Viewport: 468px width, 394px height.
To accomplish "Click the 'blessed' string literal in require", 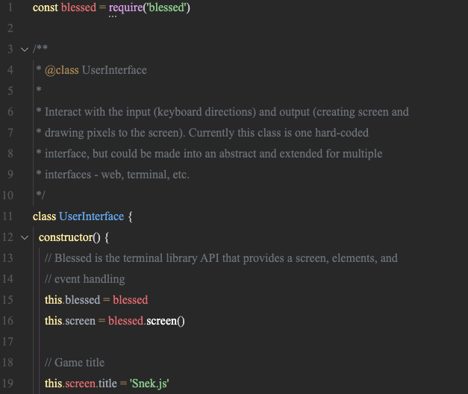I will click(x=166, y=7).
